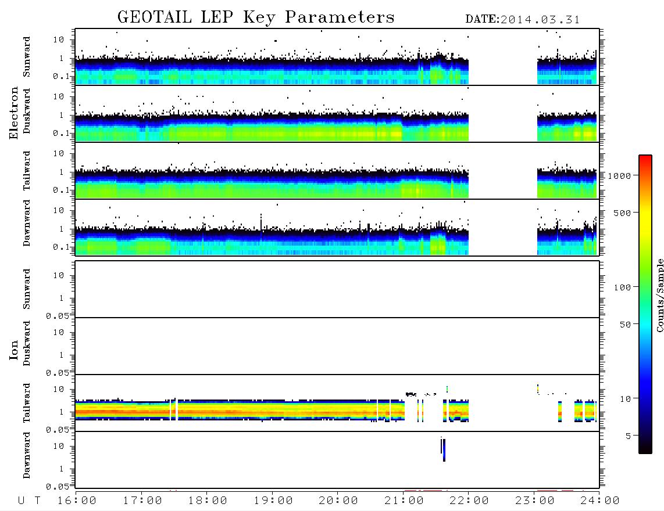
Task: Click the Electron Dawnward spectrogram panel
Action: pyautogui.click(x=337, y=227)
